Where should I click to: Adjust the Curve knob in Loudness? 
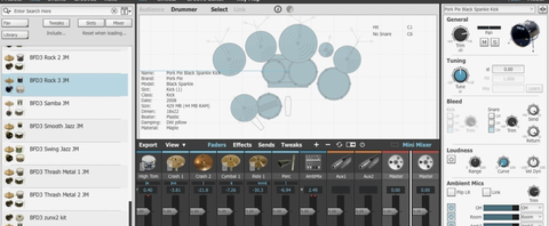(503, 162)
